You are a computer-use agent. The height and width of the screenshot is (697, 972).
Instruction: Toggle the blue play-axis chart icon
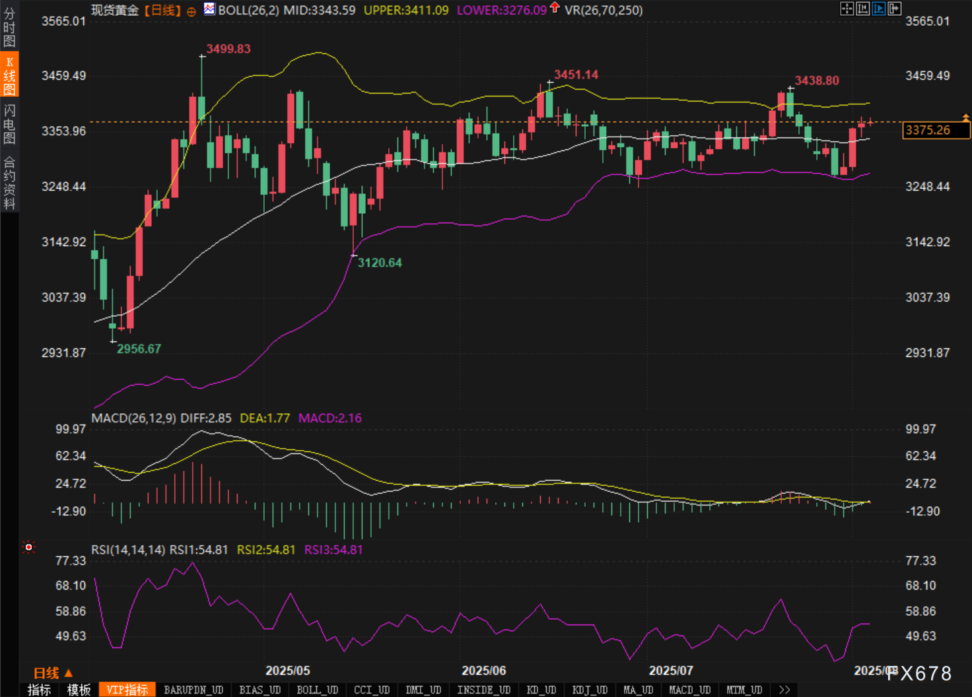coord(878,9)
